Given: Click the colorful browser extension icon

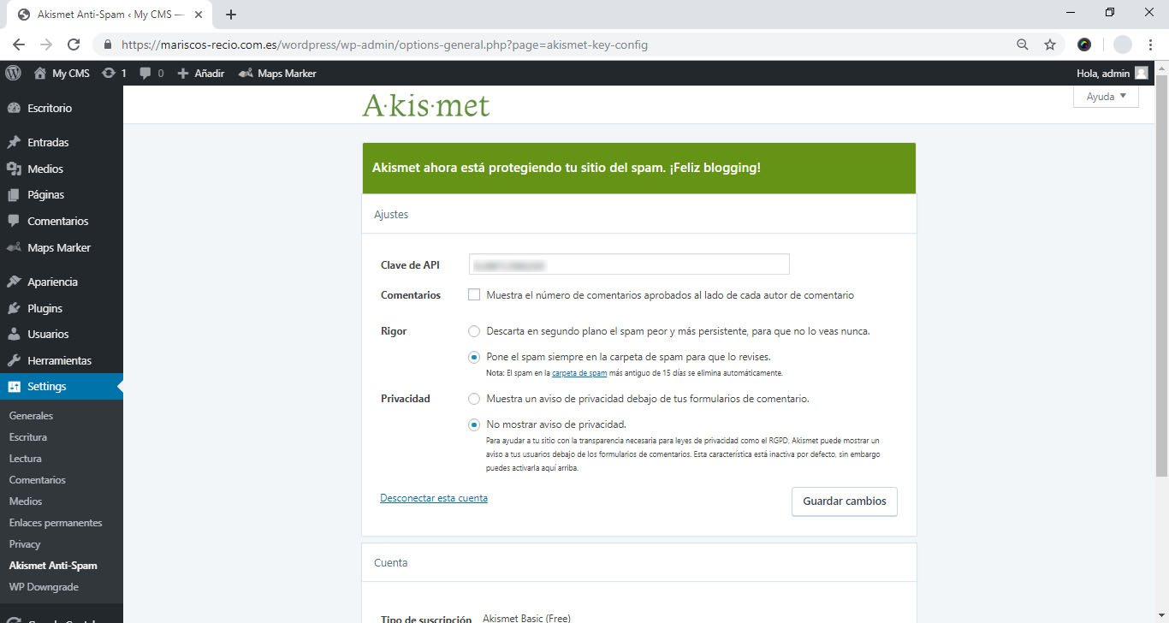Looking at the screenshot, I should click(x=1084, y=44).
